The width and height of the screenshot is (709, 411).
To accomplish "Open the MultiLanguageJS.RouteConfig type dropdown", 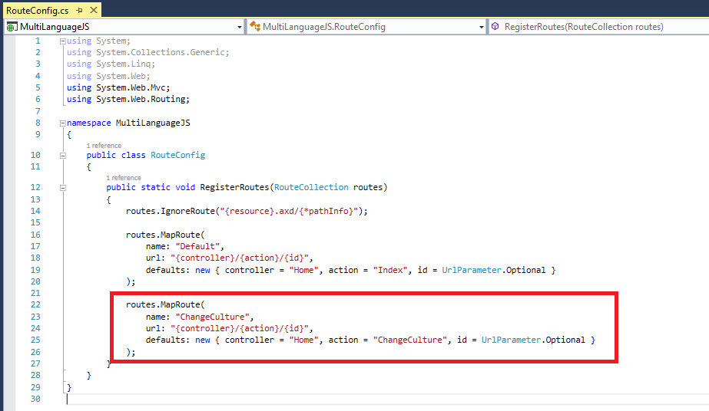I will click(482, 27).
